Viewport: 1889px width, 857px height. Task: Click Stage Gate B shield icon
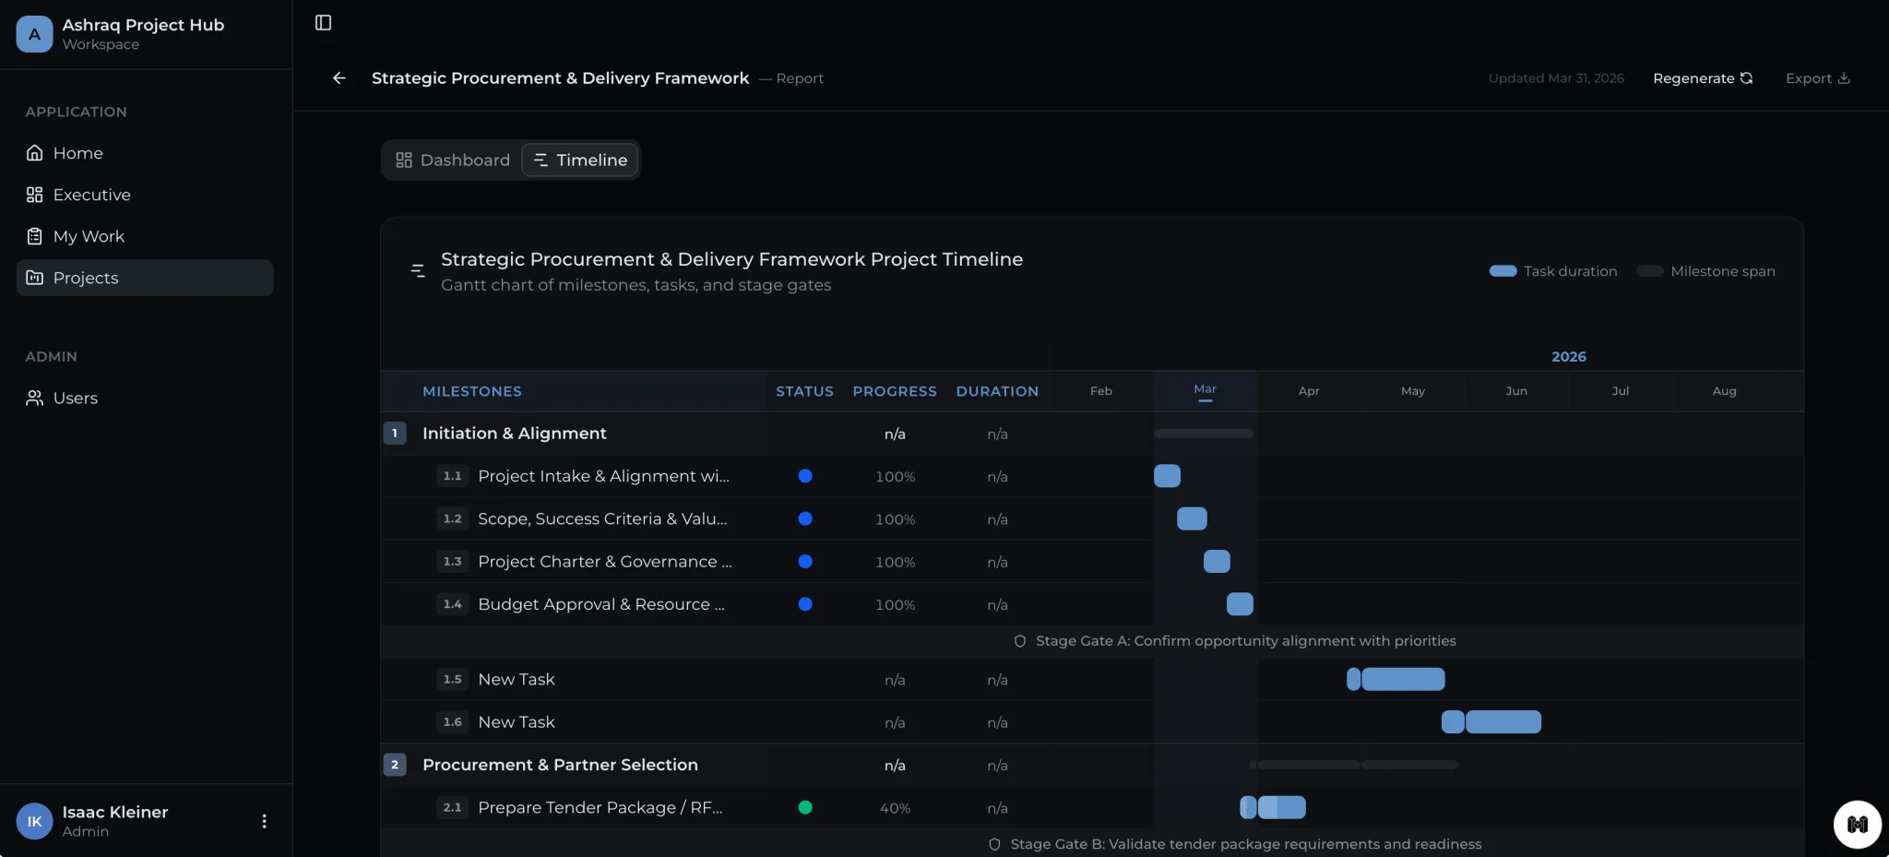pos(994,844)
